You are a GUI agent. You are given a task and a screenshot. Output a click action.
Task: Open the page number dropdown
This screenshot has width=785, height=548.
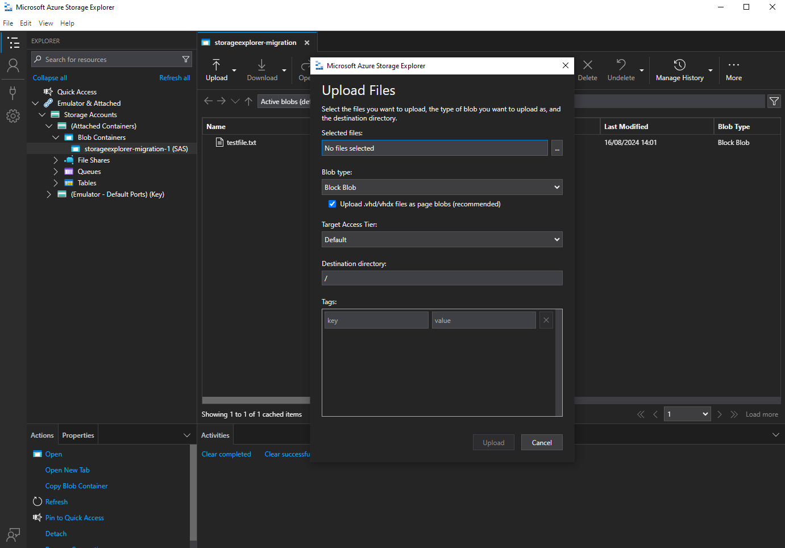tap(687, 414)
